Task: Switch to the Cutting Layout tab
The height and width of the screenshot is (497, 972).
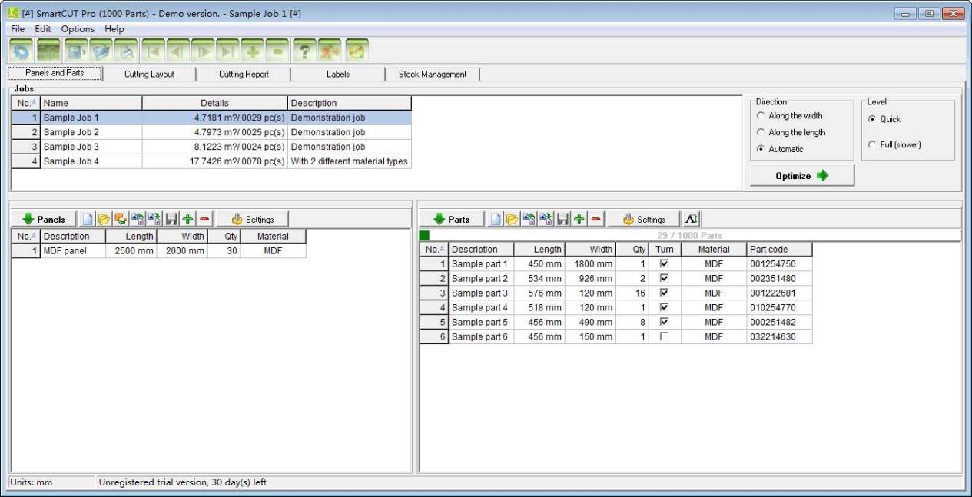Action: tap(149, 75)
